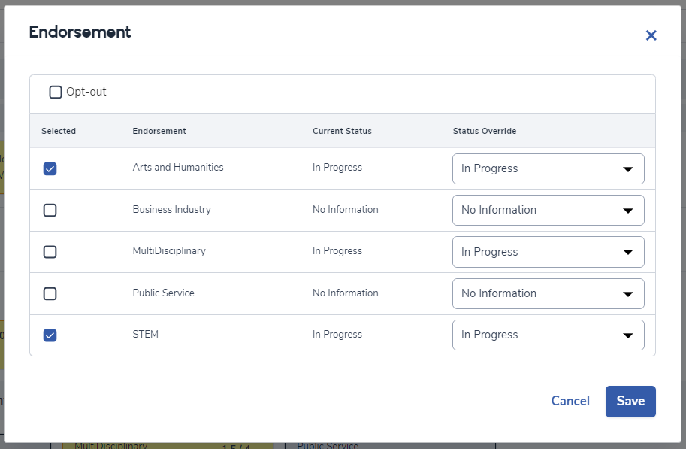Click the Selected column header
Screen dimensions: 686x449
[59, 131]
